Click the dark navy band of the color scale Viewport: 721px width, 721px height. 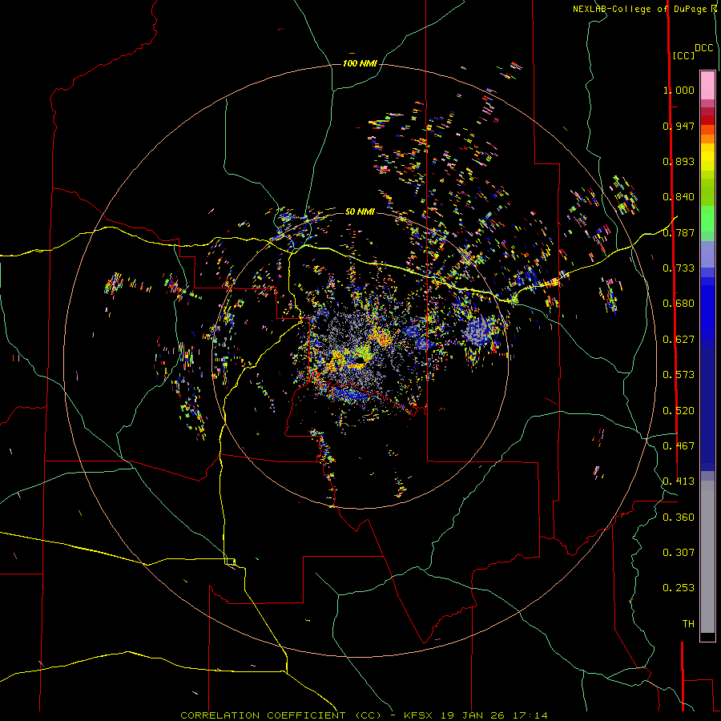pos(707,409)
